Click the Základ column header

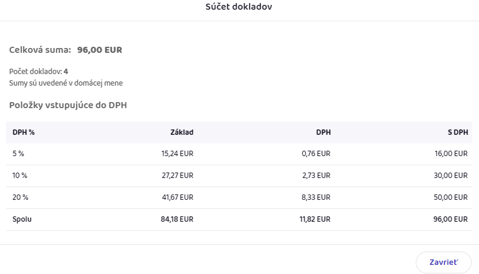[x=182, y=132]
